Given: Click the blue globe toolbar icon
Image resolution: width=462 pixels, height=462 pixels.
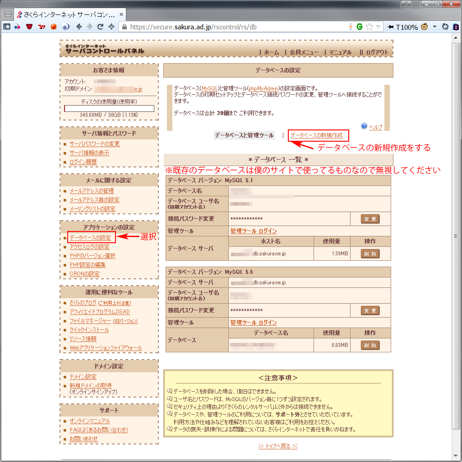Looking at the screenshot, I should (x=65, y=27).
